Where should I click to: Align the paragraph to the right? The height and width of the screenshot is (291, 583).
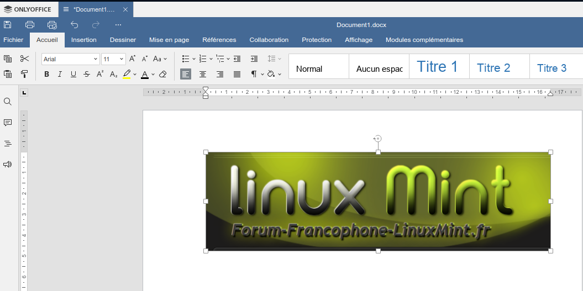click(220, 75)
